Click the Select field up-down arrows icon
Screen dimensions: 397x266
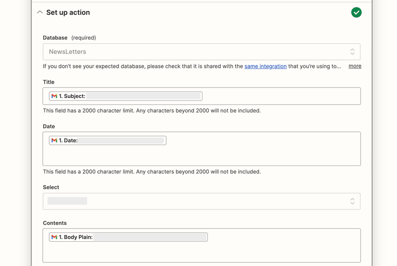click(x=352, y=201)
